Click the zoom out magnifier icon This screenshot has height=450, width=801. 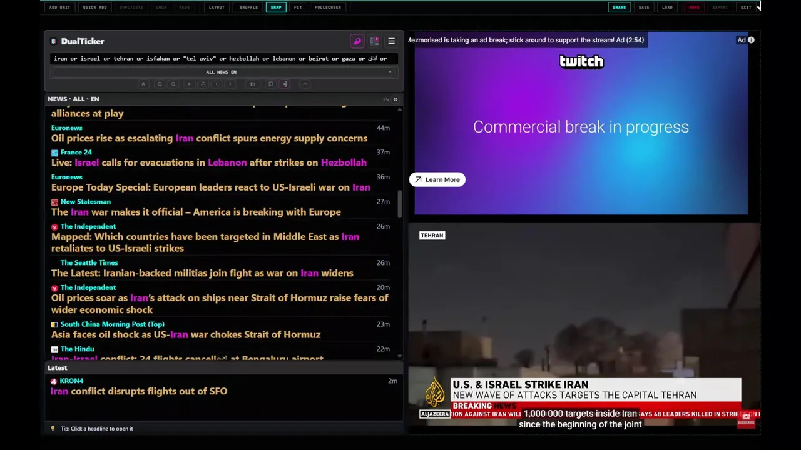point(160,84)
